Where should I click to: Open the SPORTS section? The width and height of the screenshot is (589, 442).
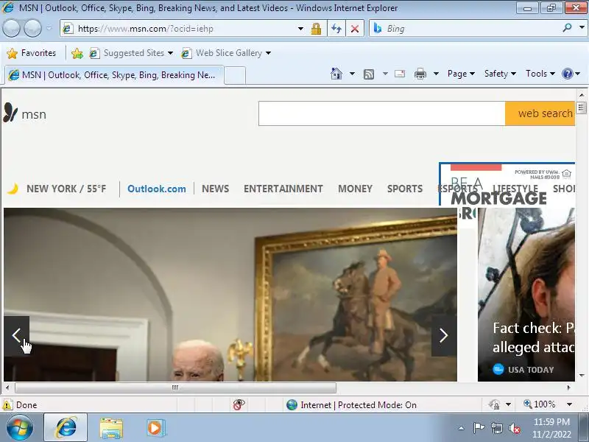tap(405, 189)
